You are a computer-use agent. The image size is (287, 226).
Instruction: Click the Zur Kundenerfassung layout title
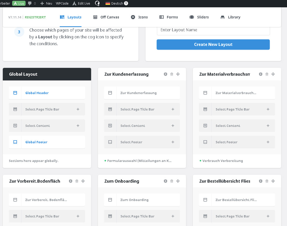tap(126, 74)
